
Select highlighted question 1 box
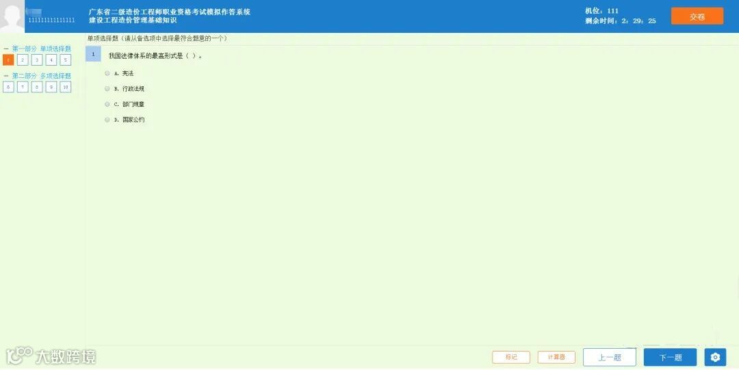click(x=8, y=60)
